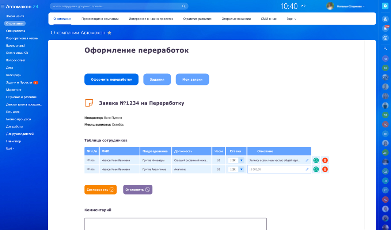Viewport: 391px width, 230px height.
Task: Delete the first employee row via trash icon
Action: [325, 160]
